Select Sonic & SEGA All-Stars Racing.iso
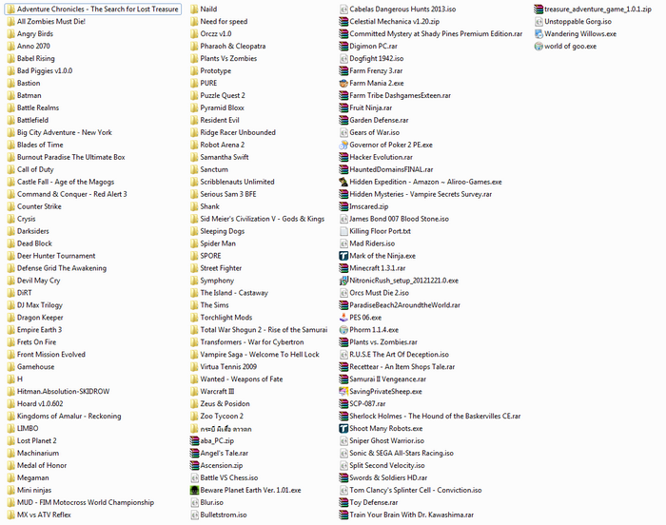This screenshot has height=525, width=666. point(402,453)
